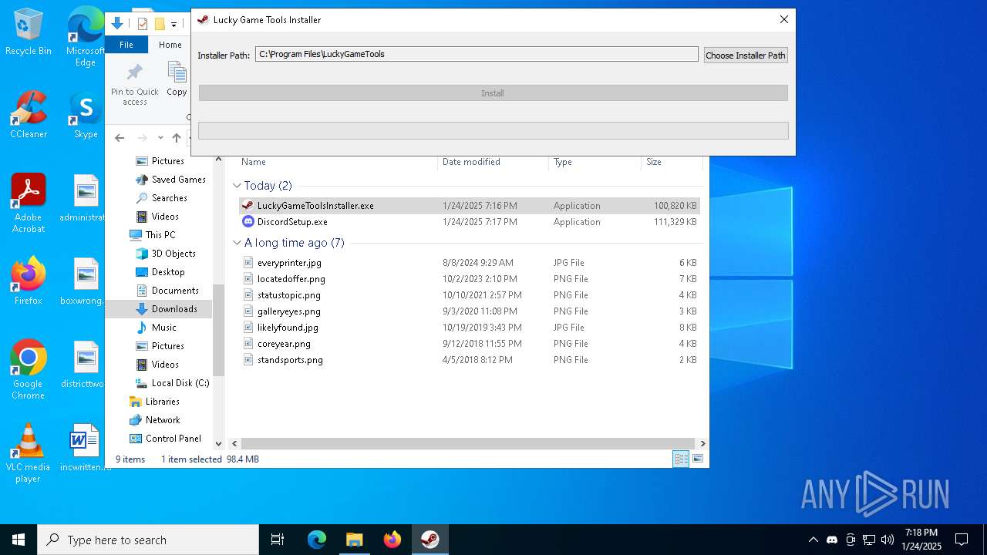This screenshot has height=555, width=987.
Task: Click the Install button
Action: coord(493,92)
